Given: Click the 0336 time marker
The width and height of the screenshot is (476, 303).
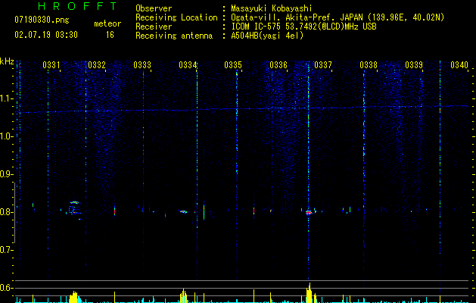Looking at the screenshot, I should tap(278, 65).
